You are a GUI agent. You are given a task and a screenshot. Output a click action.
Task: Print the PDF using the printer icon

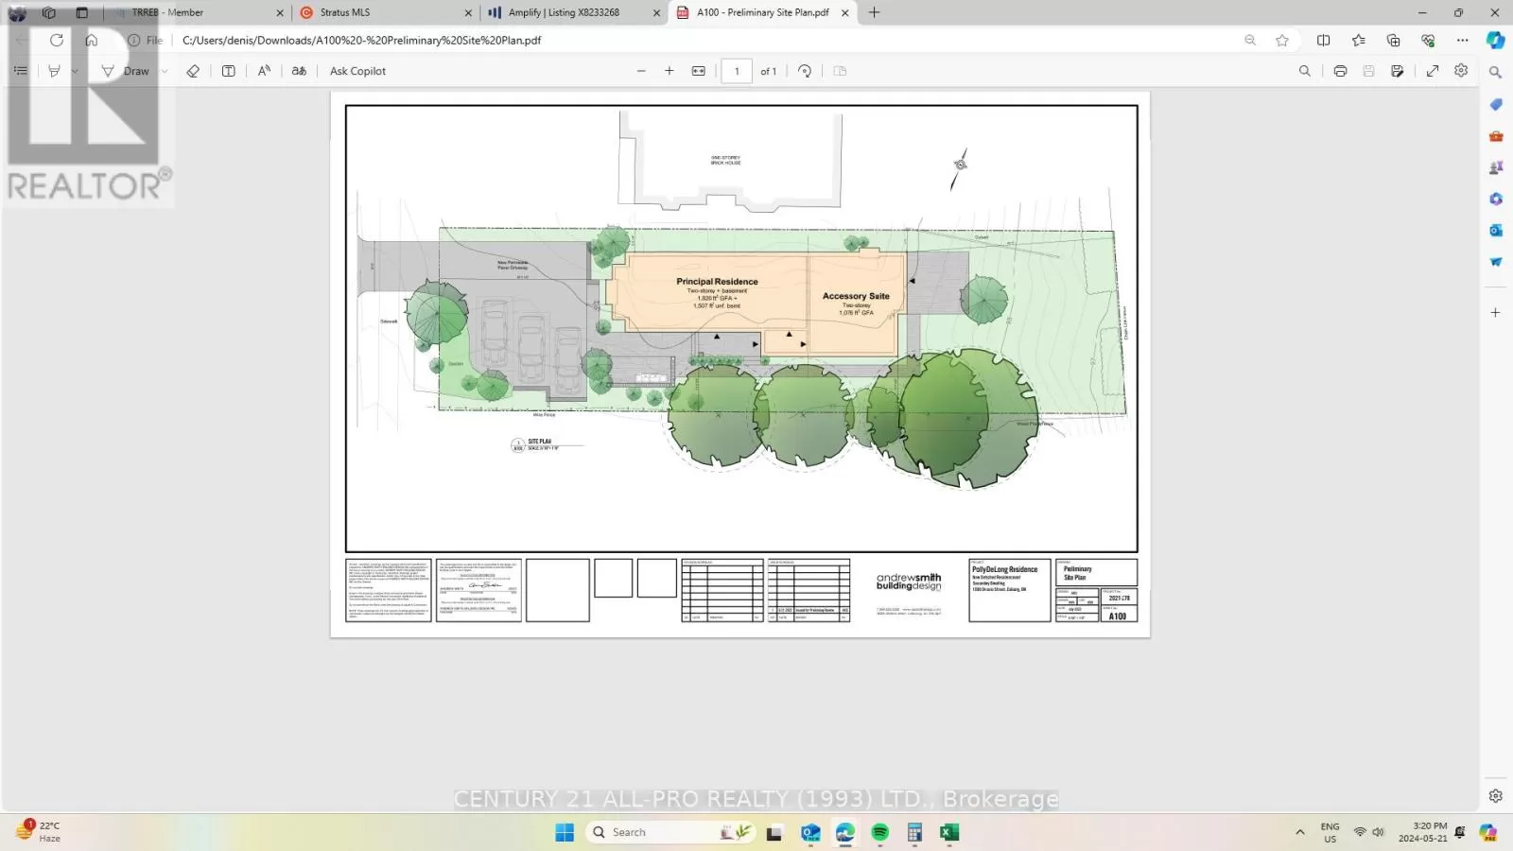coord(1340,71)
